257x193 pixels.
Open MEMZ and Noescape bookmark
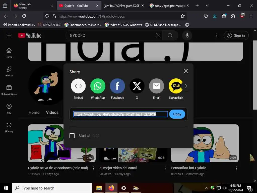coord(163,25)
